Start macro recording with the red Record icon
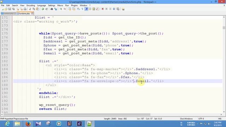 (x=103, y=9)
